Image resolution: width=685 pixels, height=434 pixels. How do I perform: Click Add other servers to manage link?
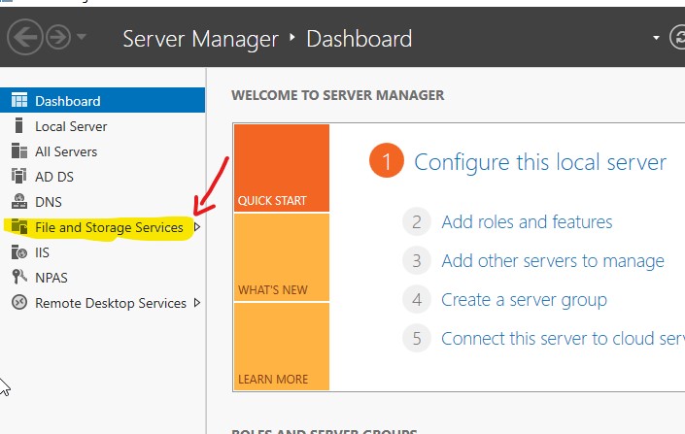point(553,261)
